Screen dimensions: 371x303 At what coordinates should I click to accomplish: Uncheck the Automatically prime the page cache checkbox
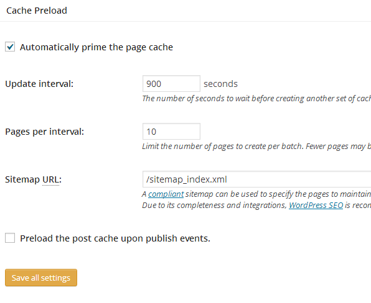(x=10, y=47)
